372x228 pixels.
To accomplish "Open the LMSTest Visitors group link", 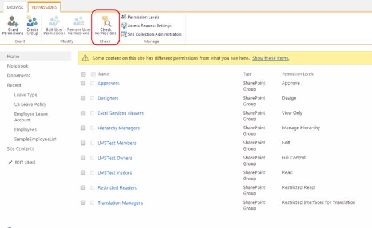I will click(x=114, y=172).
